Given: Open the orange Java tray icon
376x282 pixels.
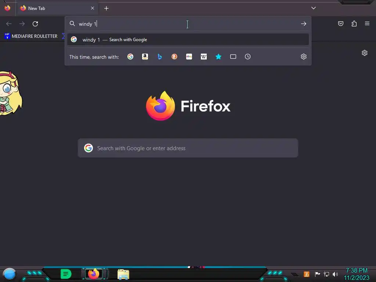Looking at the screenshot, I should point(307,274).
